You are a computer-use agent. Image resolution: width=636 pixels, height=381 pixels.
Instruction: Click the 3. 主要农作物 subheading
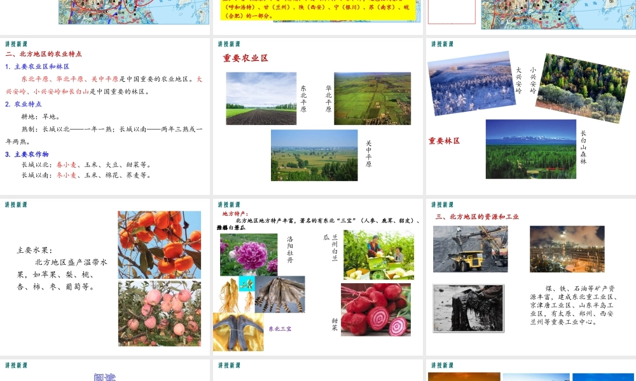point(27,154)
